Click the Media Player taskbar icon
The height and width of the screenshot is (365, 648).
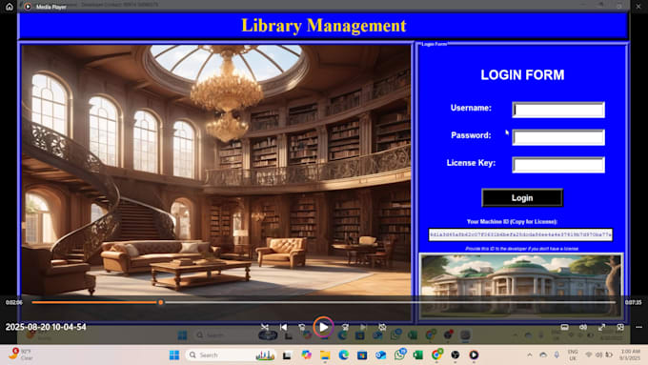[474, 355]
